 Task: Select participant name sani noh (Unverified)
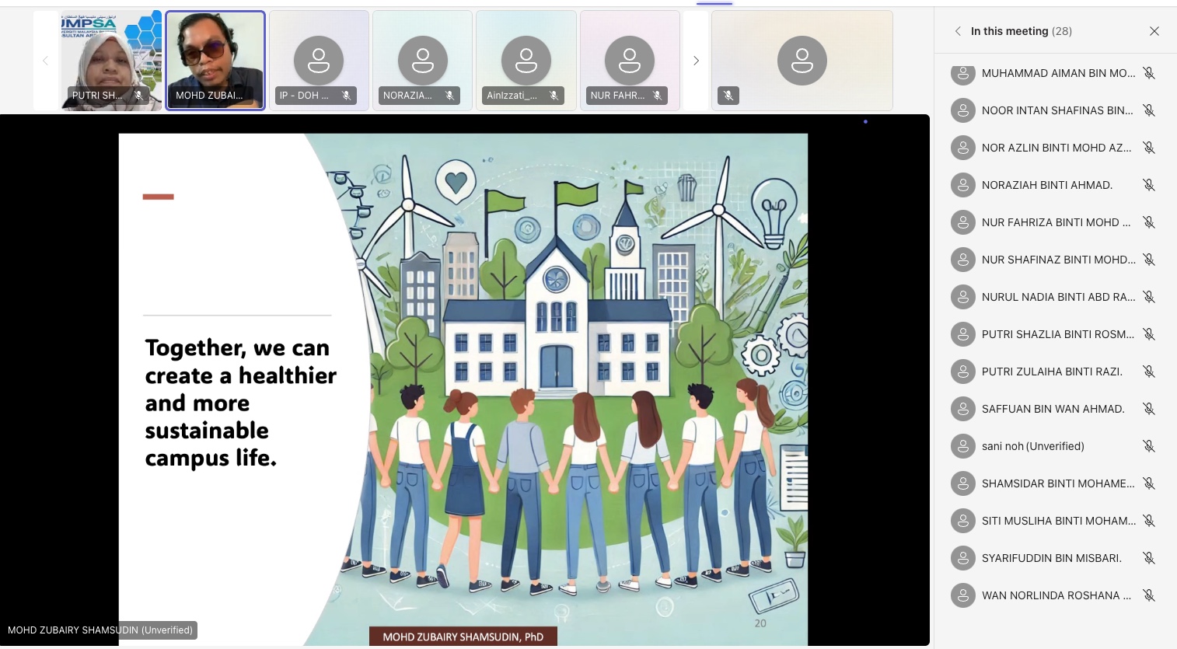[1033, 446]
